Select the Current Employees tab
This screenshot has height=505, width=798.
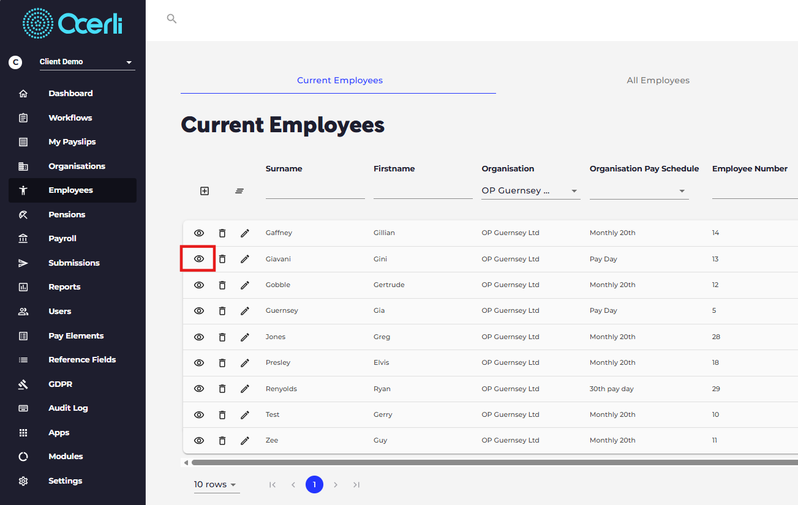click(340, 81)
